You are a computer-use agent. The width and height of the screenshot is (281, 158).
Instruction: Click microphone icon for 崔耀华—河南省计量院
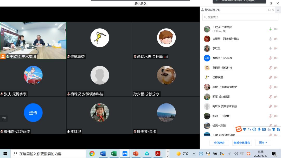coord(270,39)
